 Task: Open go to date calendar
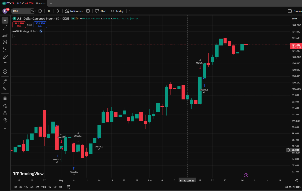pyautogui.click(x=68, y=187)
